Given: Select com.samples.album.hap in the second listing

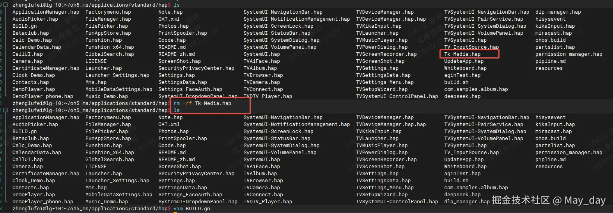Looking at the screenshot, I should (476, 188).
